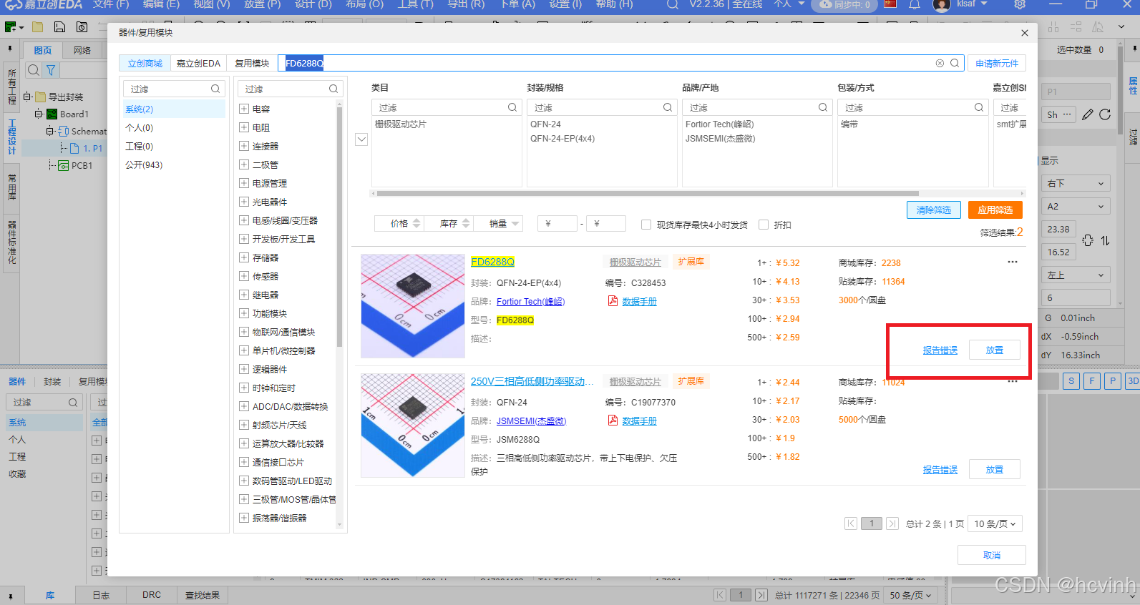Click the magnifier icon in project panel

33,70
